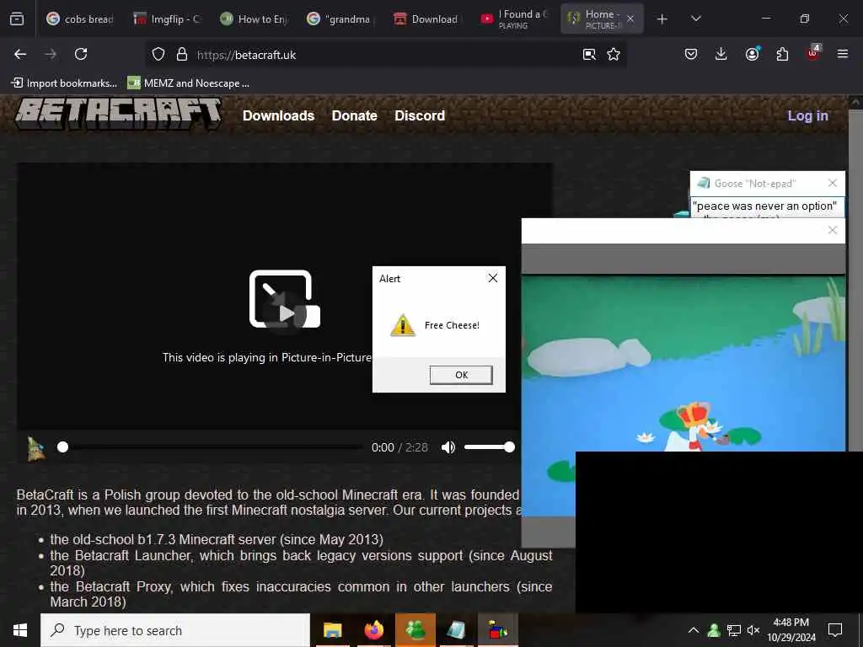This screenshot has height=647, width=863.
Task: Click the Log in link
Action: click(807, 115)
